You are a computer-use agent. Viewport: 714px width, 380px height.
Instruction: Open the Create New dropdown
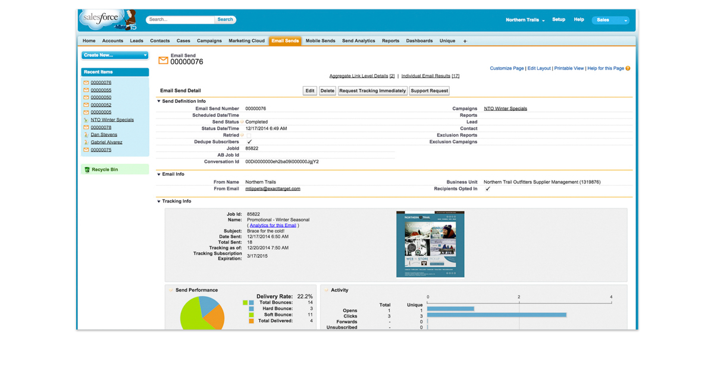coord(115,55)
